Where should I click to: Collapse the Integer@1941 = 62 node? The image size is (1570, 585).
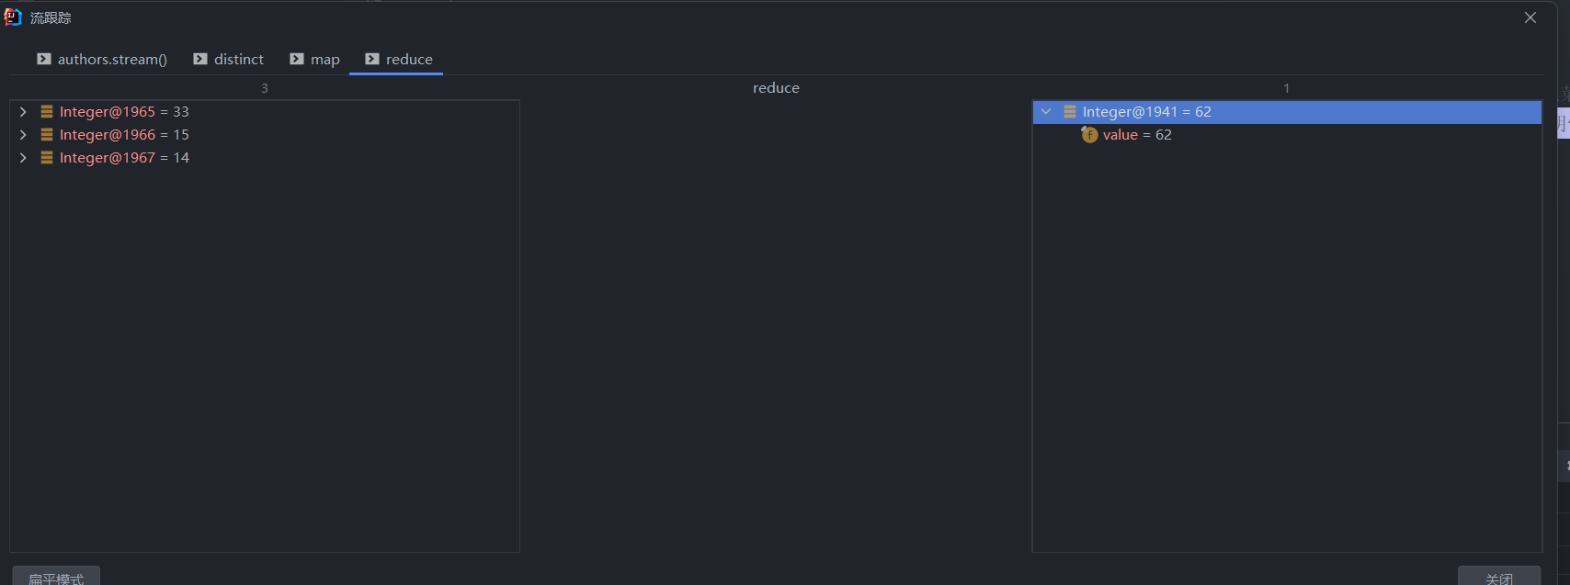[1045, 112]
